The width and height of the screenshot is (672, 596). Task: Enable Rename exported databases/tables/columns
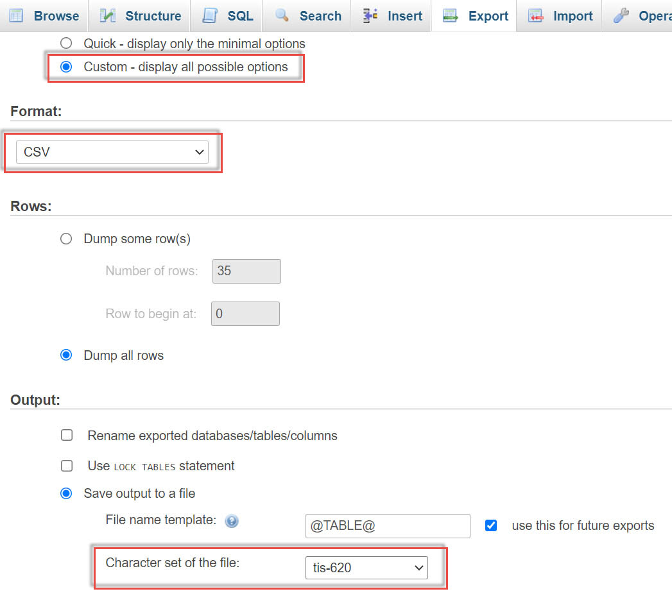tap(67, 435)
